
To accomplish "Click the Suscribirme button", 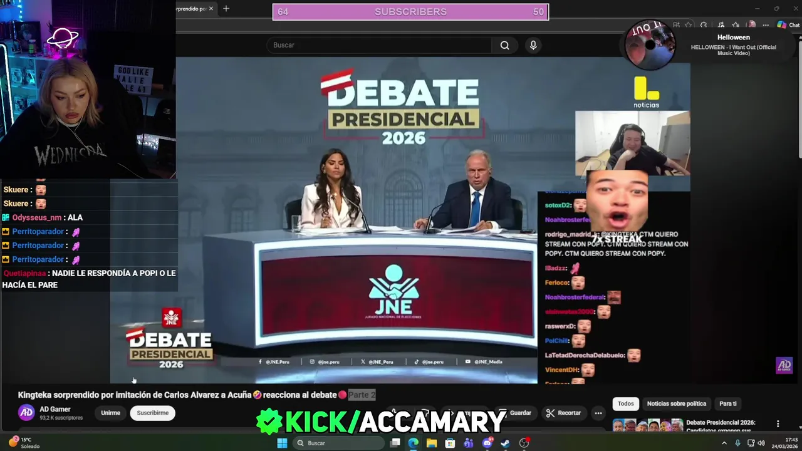I will pyautogui.click(x=153, y=413).
